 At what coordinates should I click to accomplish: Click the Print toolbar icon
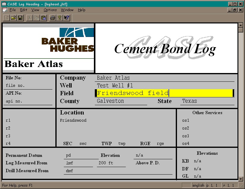tap(53, 18)
